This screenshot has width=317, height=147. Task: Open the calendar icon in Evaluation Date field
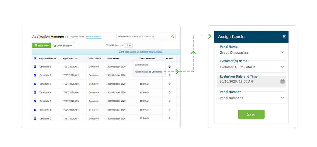(282, 81)
